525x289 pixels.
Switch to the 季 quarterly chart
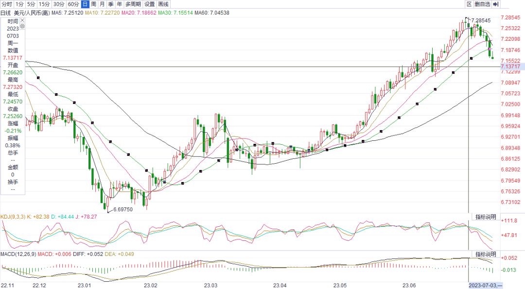[111, 4]
